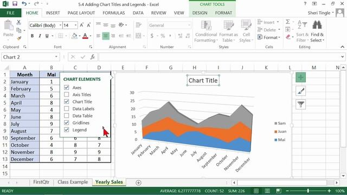Screen dimensions: 347x195
Task: Click the Undo arrow icon
Action: pos(24,4)
